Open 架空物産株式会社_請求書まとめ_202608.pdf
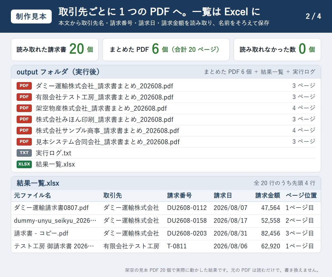 [101, 108]
